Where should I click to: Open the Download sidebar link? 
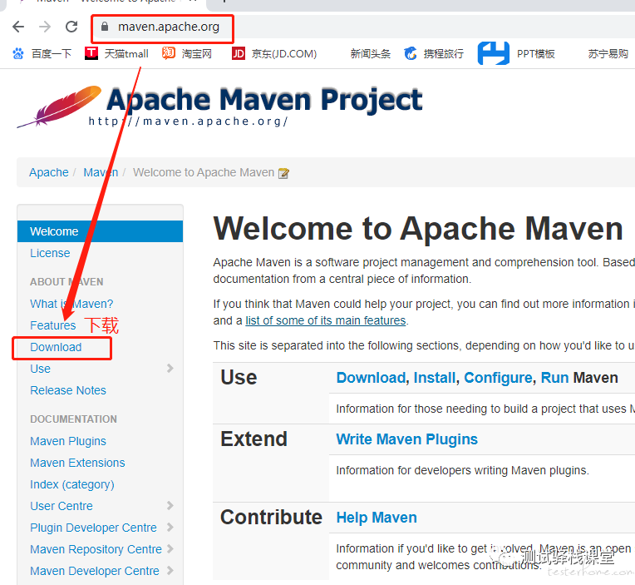56,347
